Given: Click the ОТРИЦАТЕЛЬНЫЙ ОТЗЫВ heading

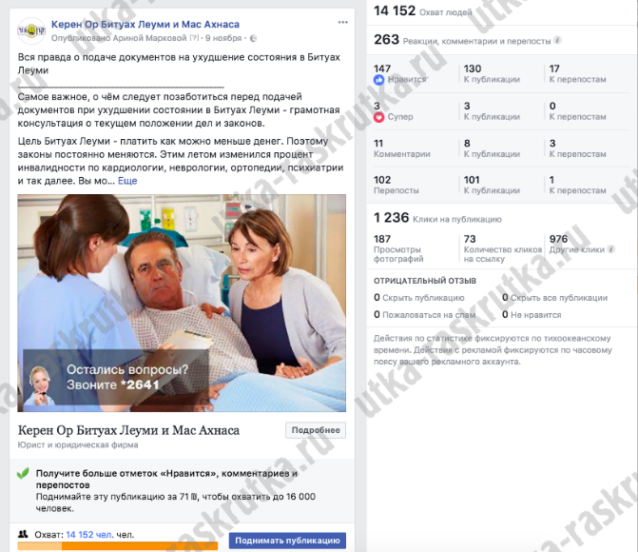Looking at the screenshot, I should click(x=425, y=281).
